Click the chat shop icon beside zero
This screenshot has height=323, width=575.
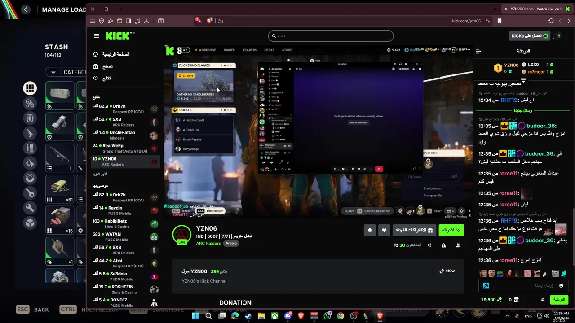pyautogui.click(x=516, y=300)
